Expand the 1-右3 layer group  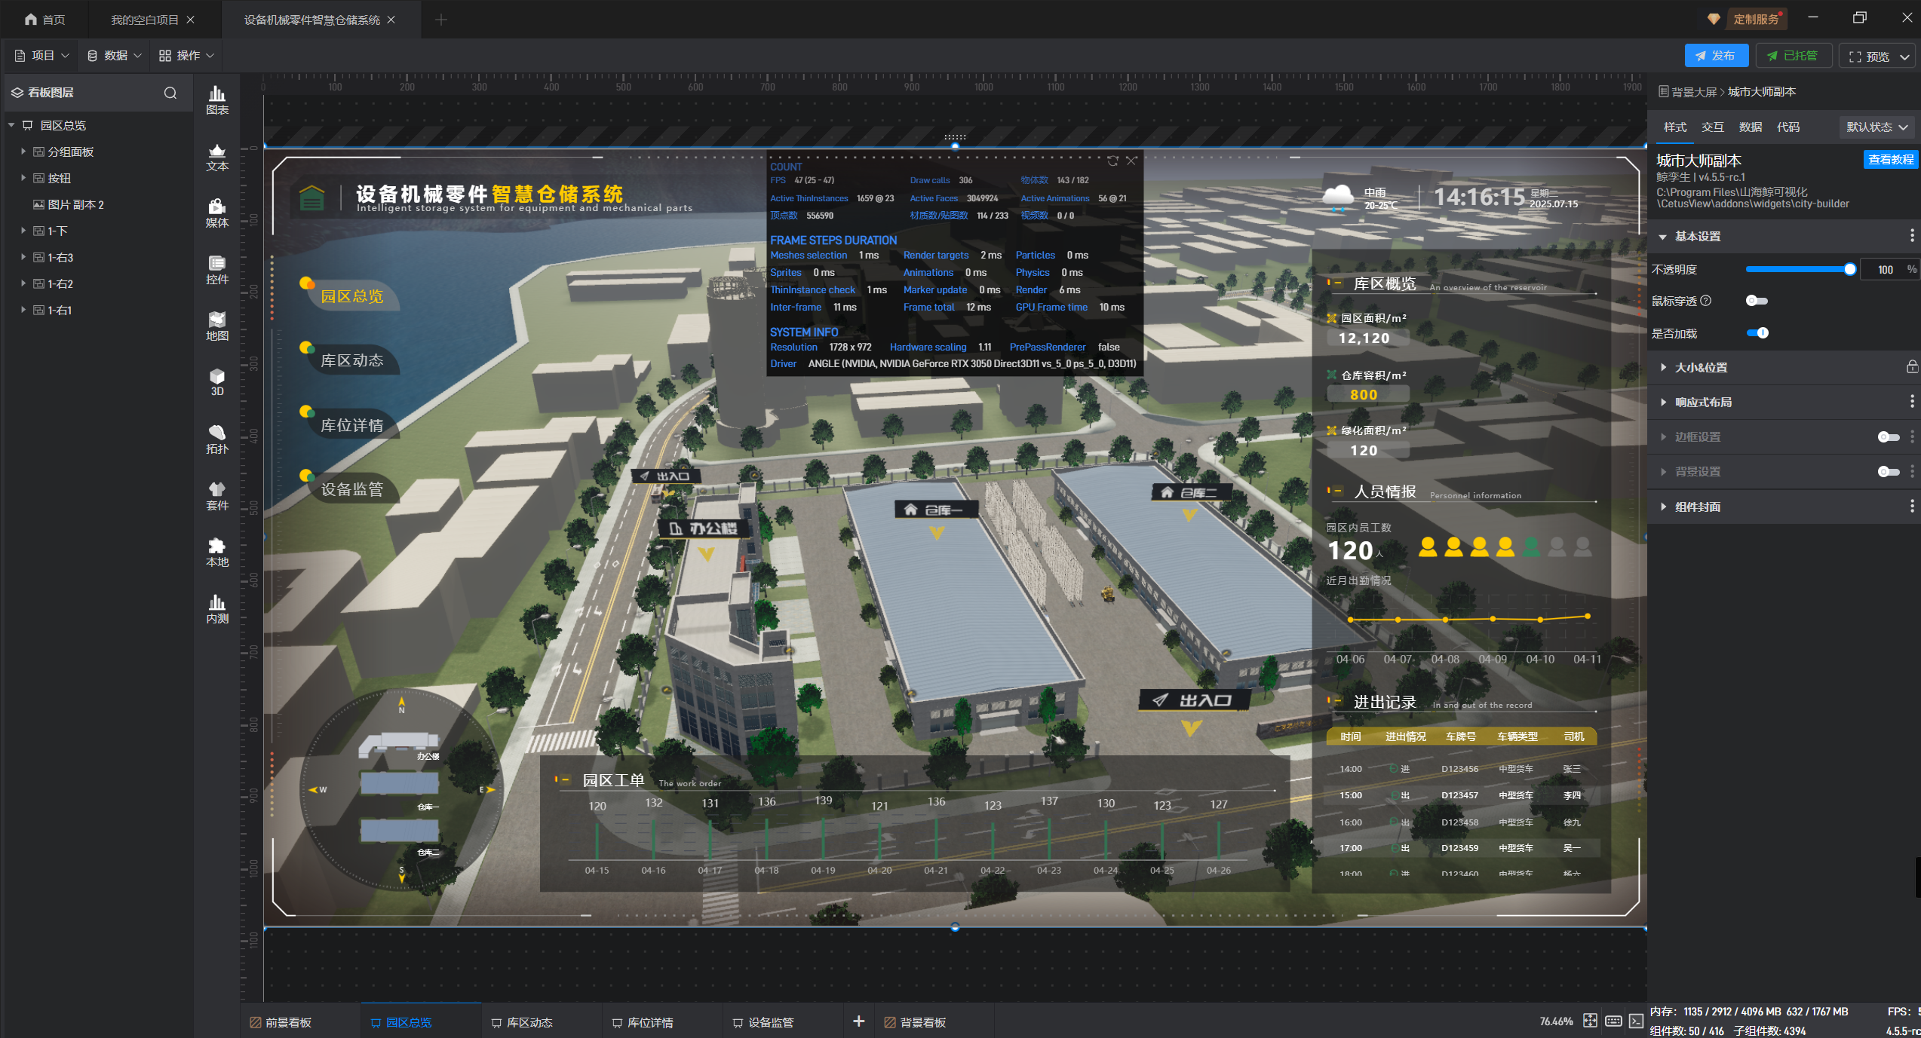23,257
